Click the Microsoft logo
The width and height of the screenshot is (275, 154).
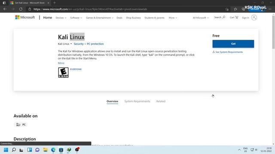25,17
